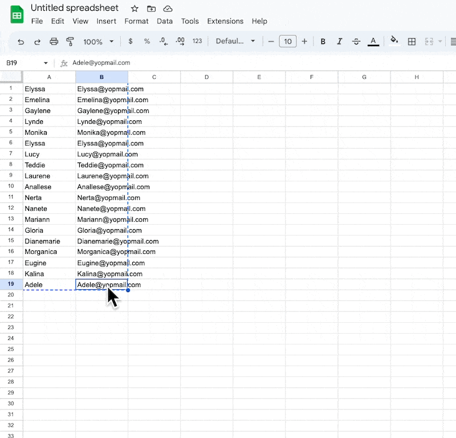The width and height of the screenshot is (456, 438).
Task: Select row 19 header
Action: (11, 284)
